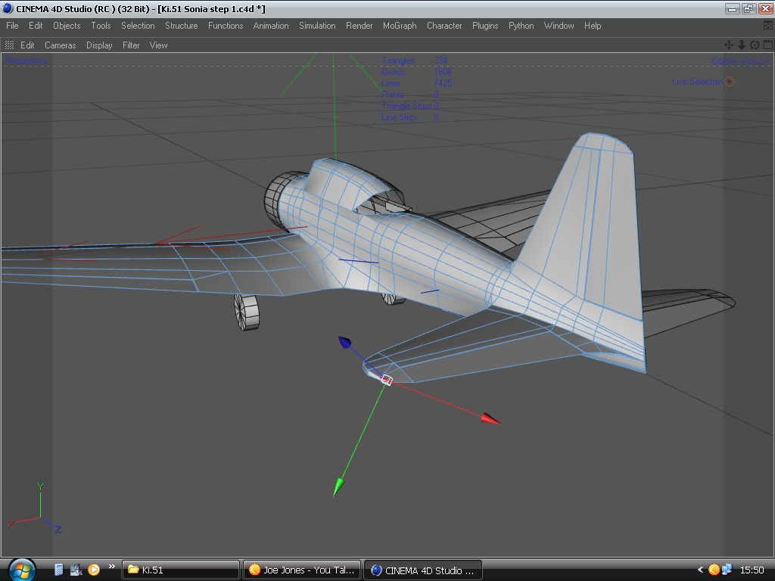Click the viewport menu grip handle

coord(10,45)
